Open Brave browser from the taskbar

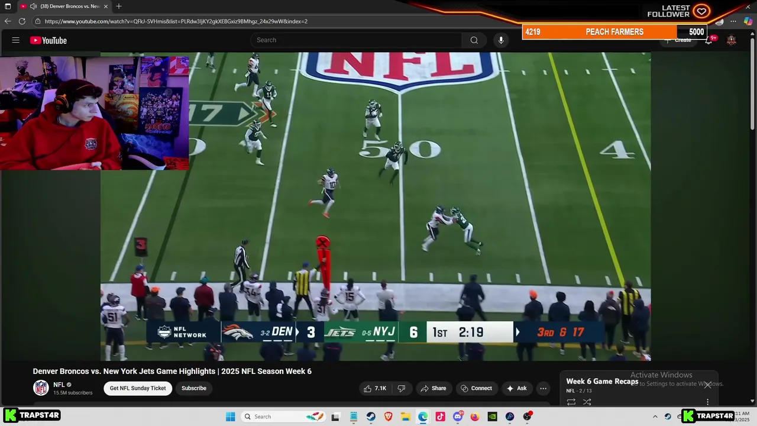(389, 417)
